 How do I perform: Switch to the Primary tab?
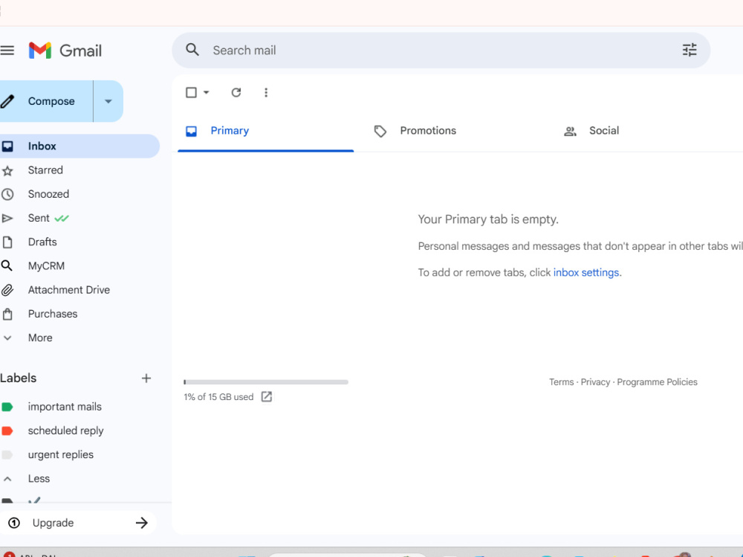tap(266, 131)
